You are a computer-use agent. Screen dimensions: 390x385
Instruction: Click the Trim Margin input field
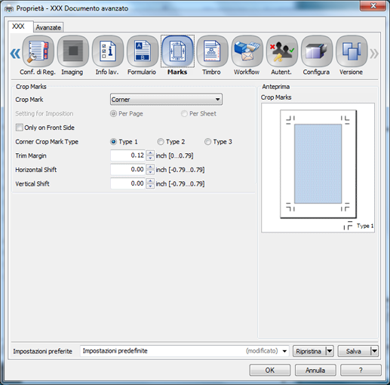(128, 156)
